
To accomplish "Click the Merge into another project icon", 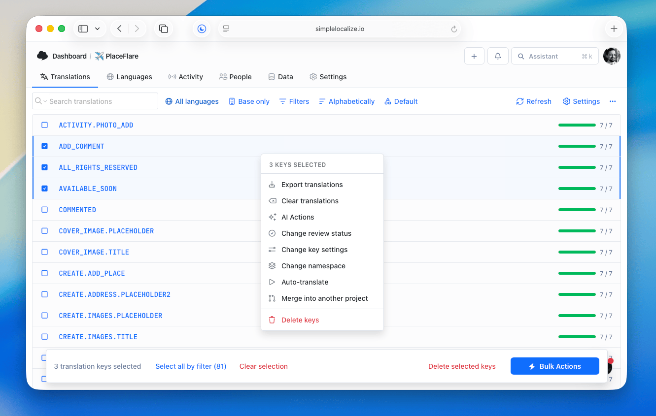I will [x=272, y=298].
